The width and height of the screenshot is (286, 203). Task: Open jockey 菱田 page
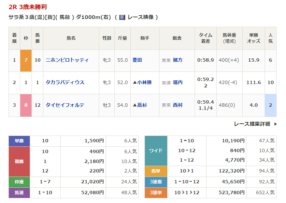click(137, 60)
